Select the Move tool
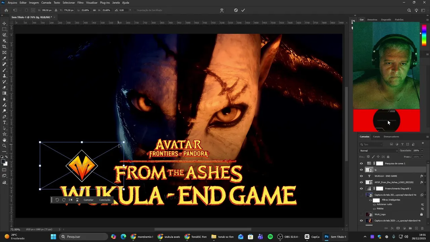The image size is (430, 242). [4, 23]
